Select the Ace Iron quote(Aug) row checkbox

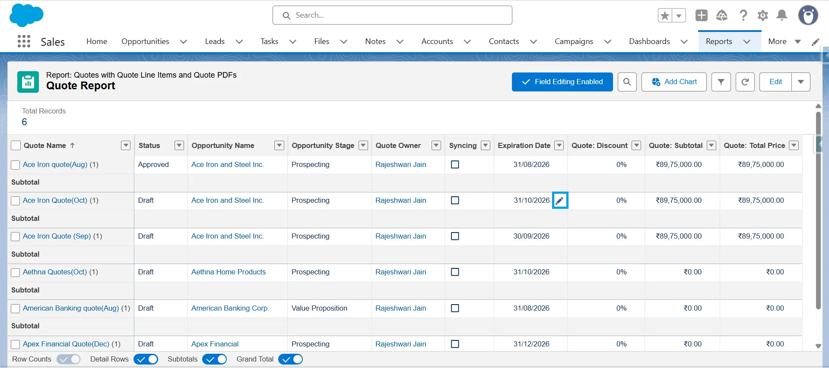tap(16, 165)
